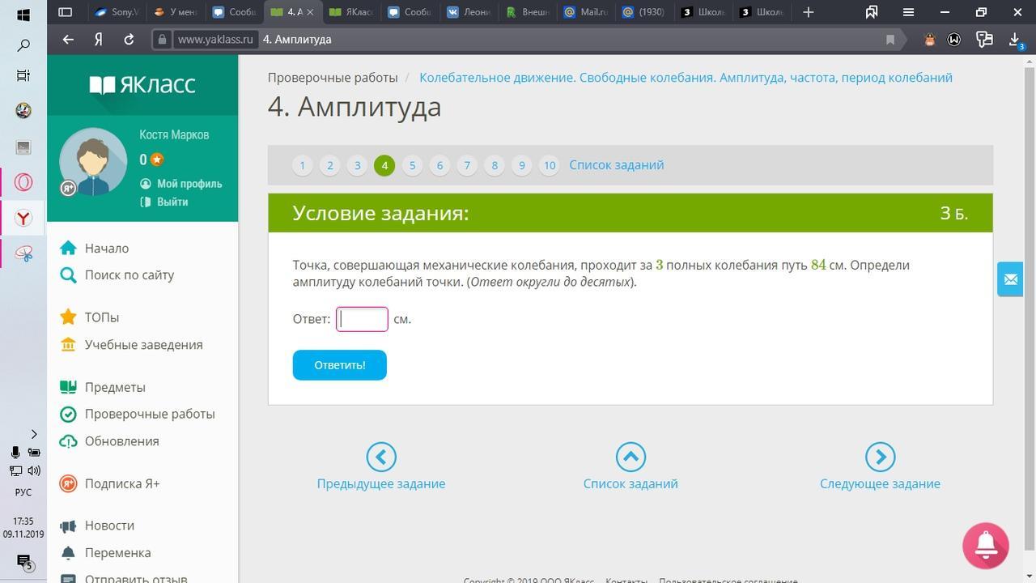Screen dimensions: 1036x583
Task: Focus the Ответ input field
Action: [x=362, y=319]
